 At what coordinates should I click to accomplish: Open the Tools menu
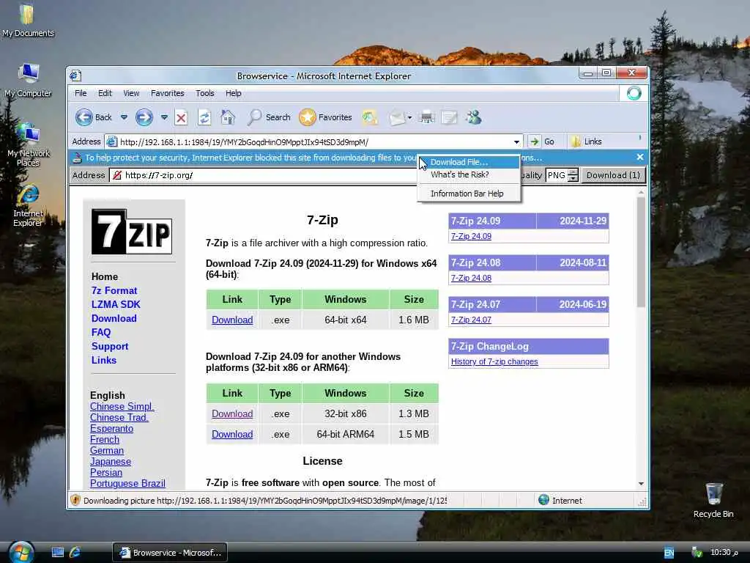pyautogui.click(x=205, y=93)
